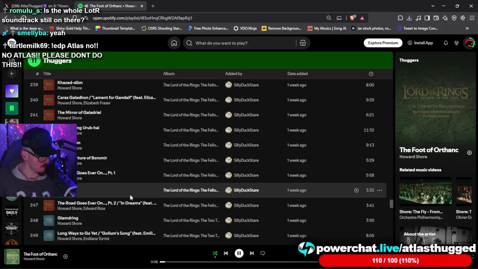
Task: Select the Long Ways to Go Yet track
Action: 106,233
